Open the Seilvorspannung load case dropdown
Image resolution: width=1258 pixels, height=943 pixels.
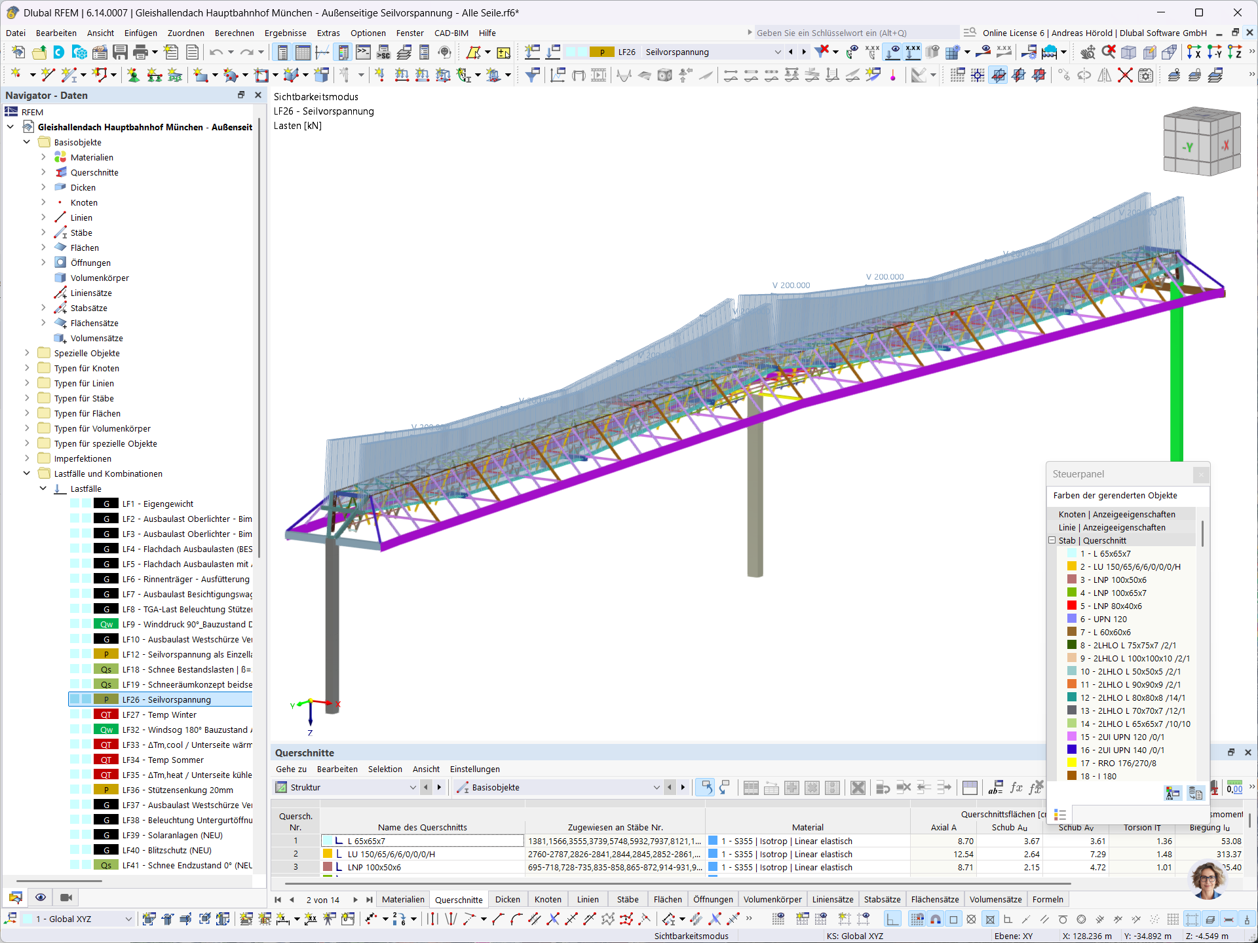[778, 52]
